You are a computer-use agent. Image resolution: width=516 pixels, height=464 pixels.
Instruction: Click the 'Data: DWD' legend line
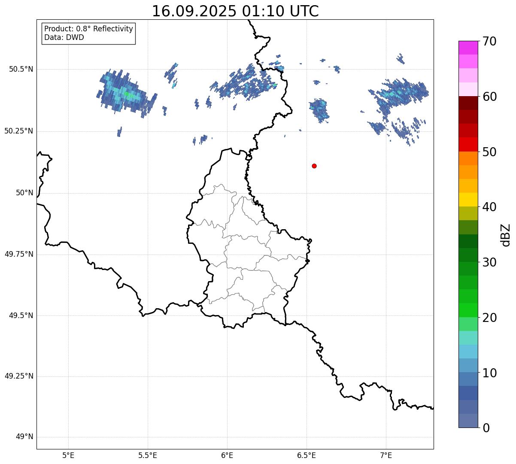click(64, 37)
